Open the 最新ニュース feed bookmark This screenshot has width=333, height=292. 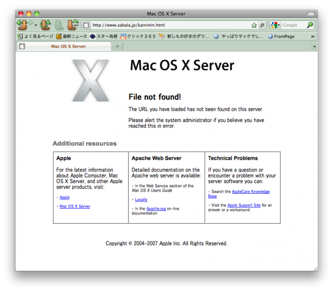point(72,36)
